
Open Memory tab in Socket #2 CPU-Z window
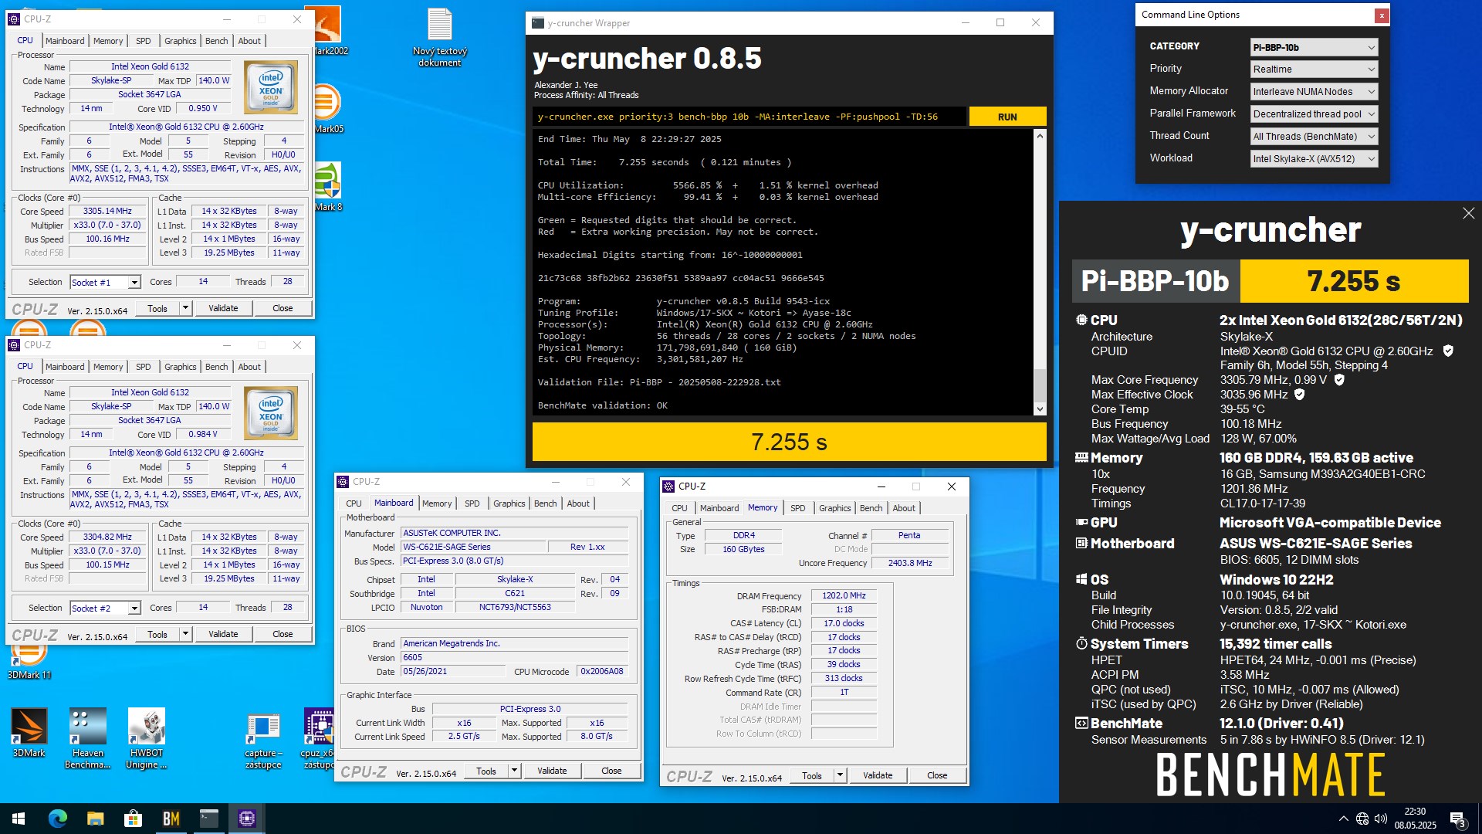point(108,367)
